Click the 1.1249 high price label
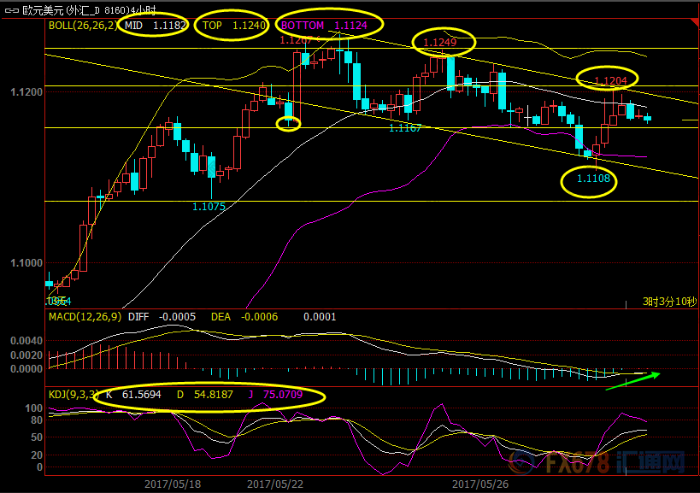This screenshot has height=493, width=700. pos(441,43)
